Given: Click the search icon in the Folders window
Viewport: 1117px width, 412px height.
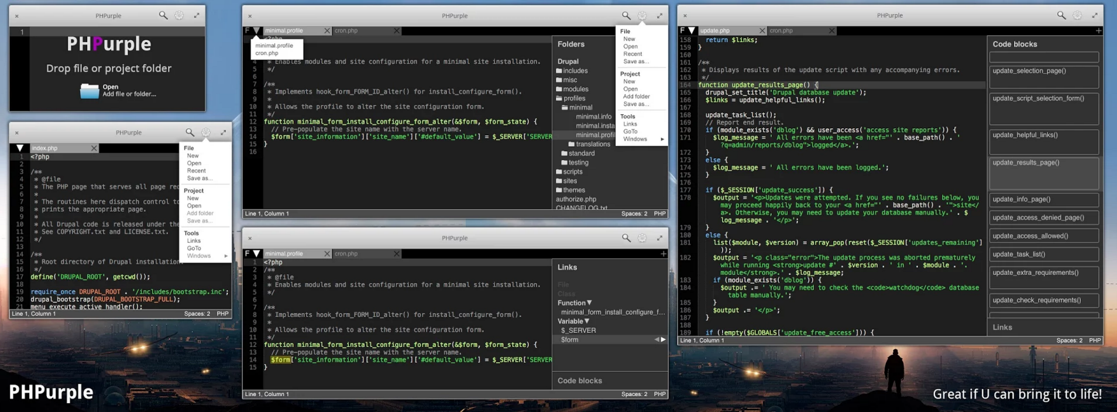Looking at the screenshot, I should [626, 16].
